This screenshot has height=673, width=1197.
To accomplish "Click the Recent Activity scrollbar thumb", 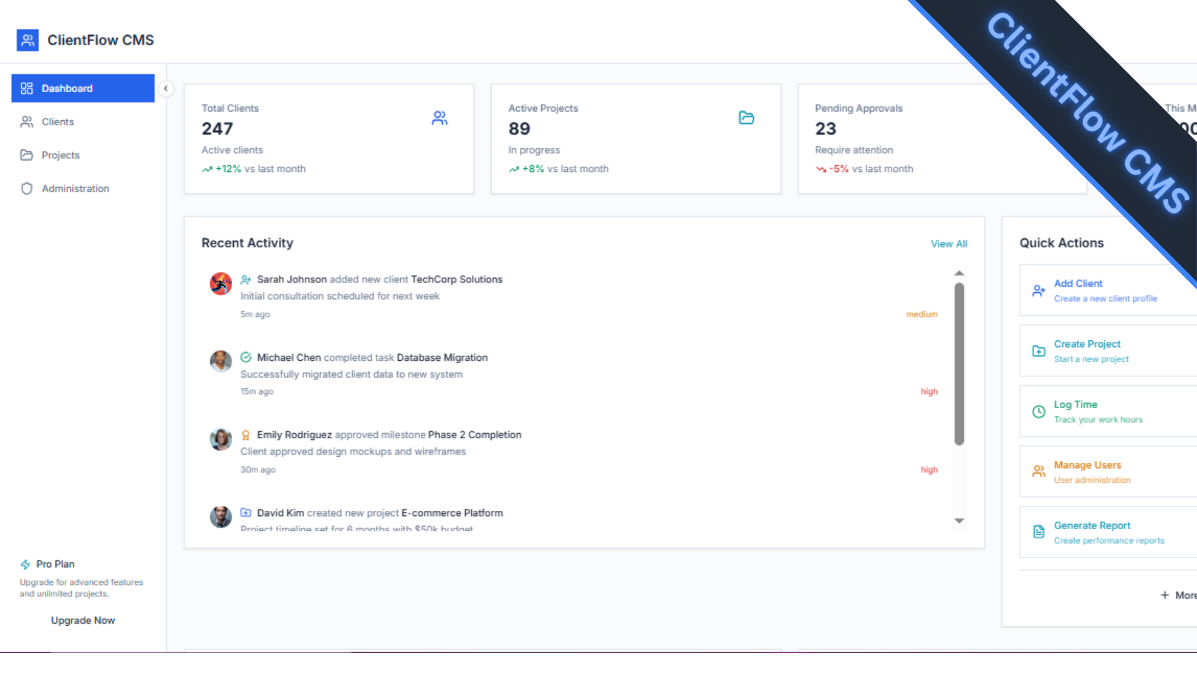I will 959,365.
